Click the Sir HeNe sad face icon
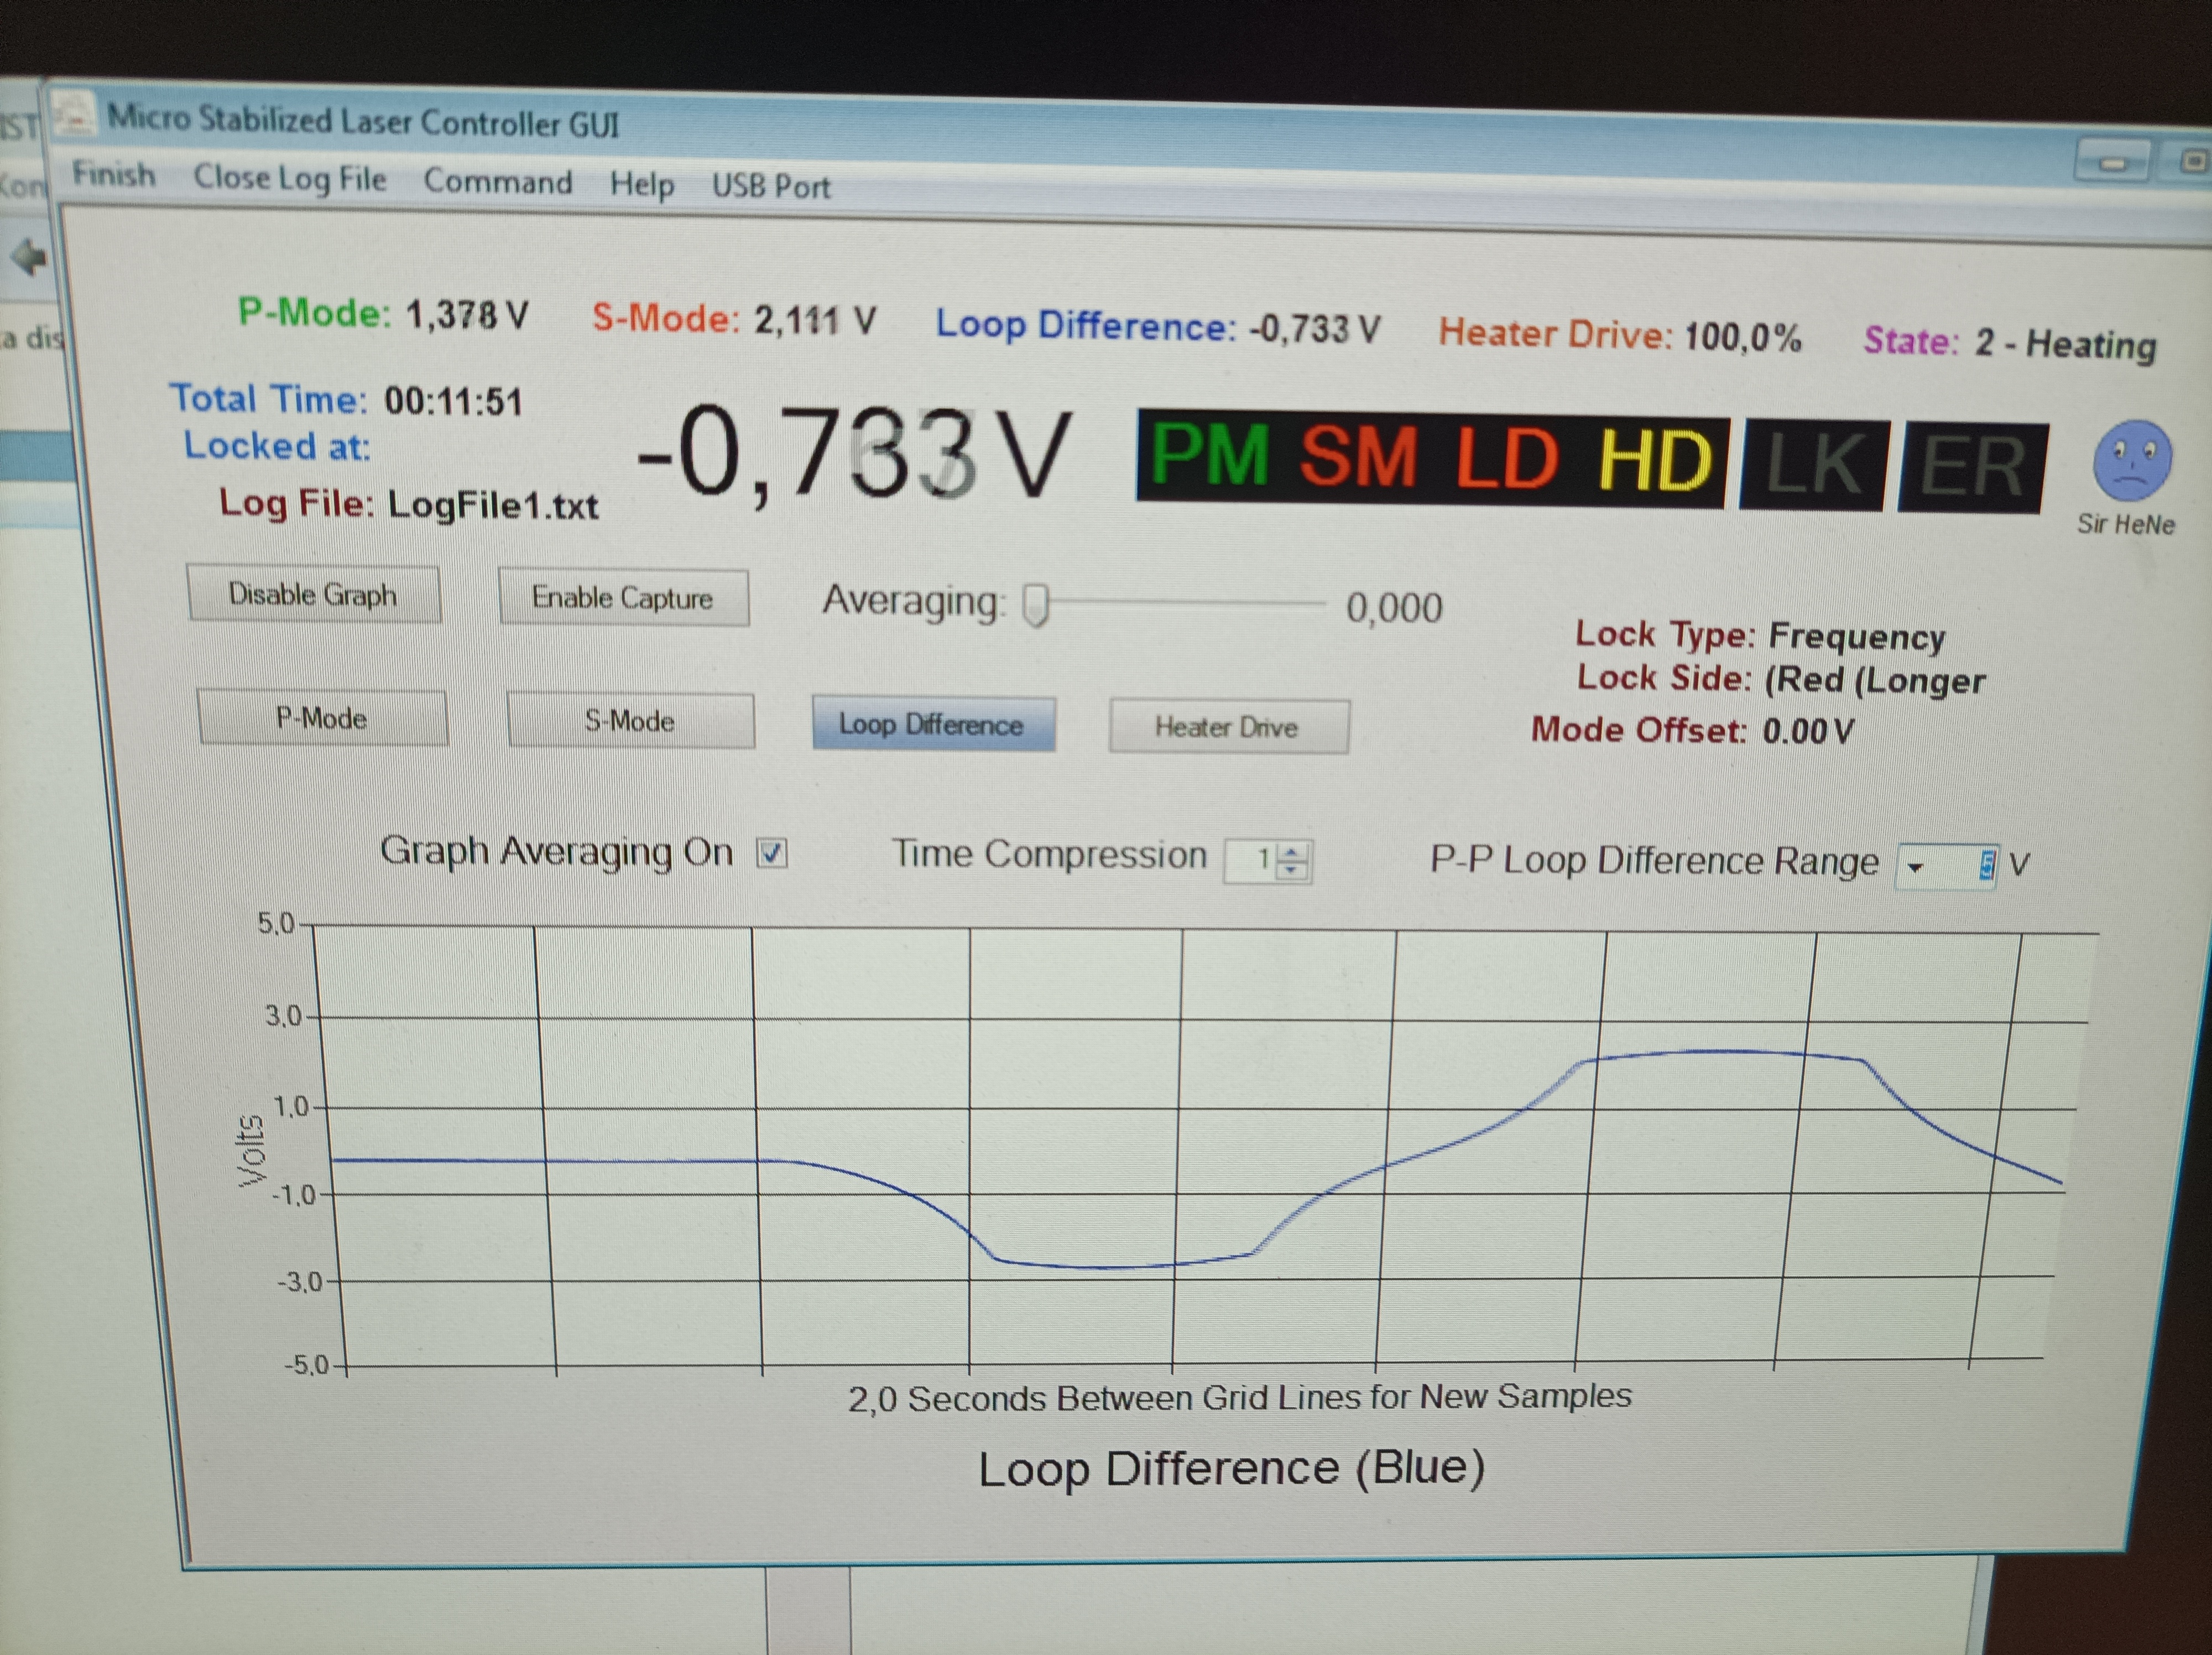The image size is (2212, 1655). (2132, 460)
